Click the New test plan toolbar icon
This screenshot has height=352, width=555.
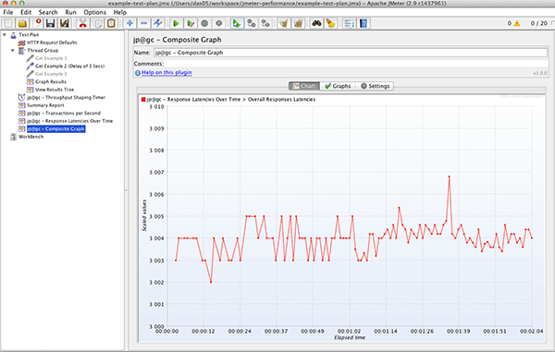8,23
